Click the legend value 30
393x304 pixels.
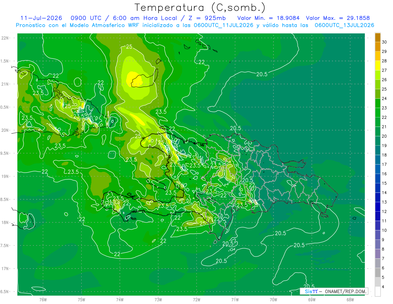(x=384, y=42)
